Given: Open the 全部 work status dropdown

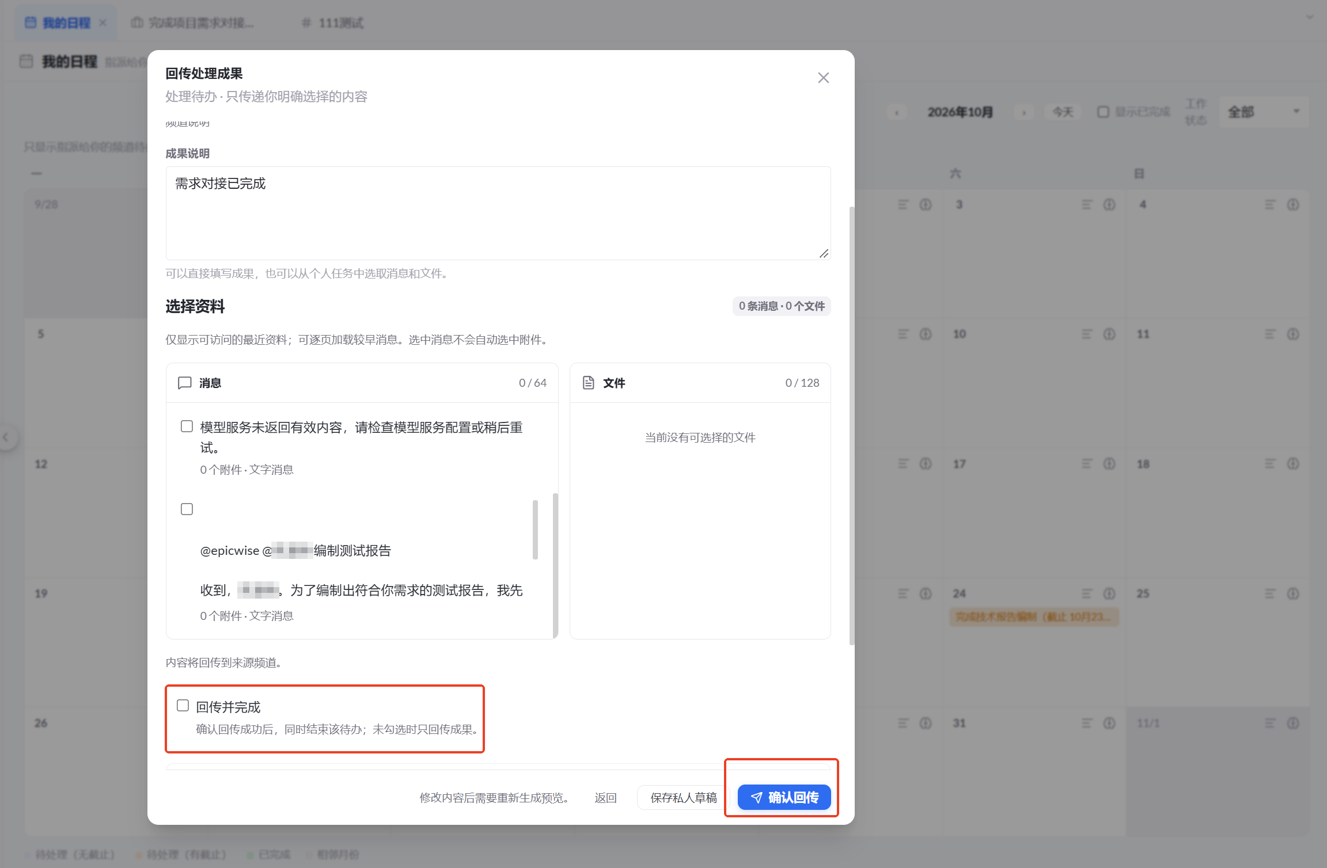Looking at the screenshot, I should pyautogui.click(x=1263, y=112).
